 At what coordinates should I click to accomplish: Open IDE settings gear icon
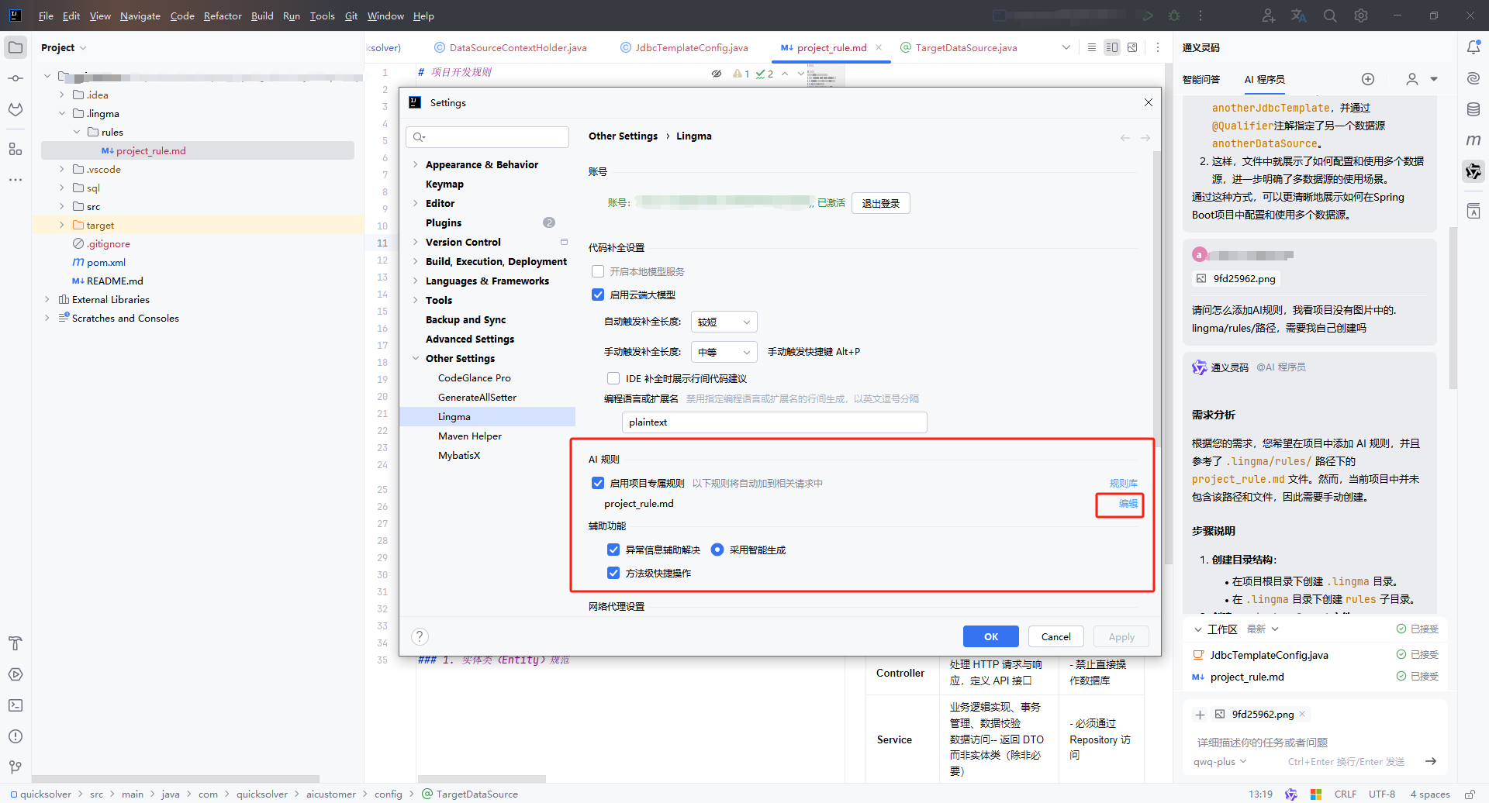(x=1361, y=16)
